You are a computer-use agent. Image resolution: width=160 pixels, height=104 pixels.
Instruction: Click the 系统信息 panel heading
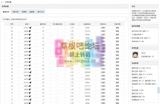point(135,63)
